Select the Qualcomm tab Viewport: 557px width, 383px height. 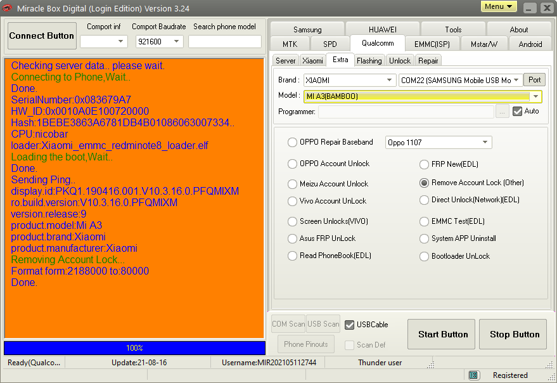point(378,43)
